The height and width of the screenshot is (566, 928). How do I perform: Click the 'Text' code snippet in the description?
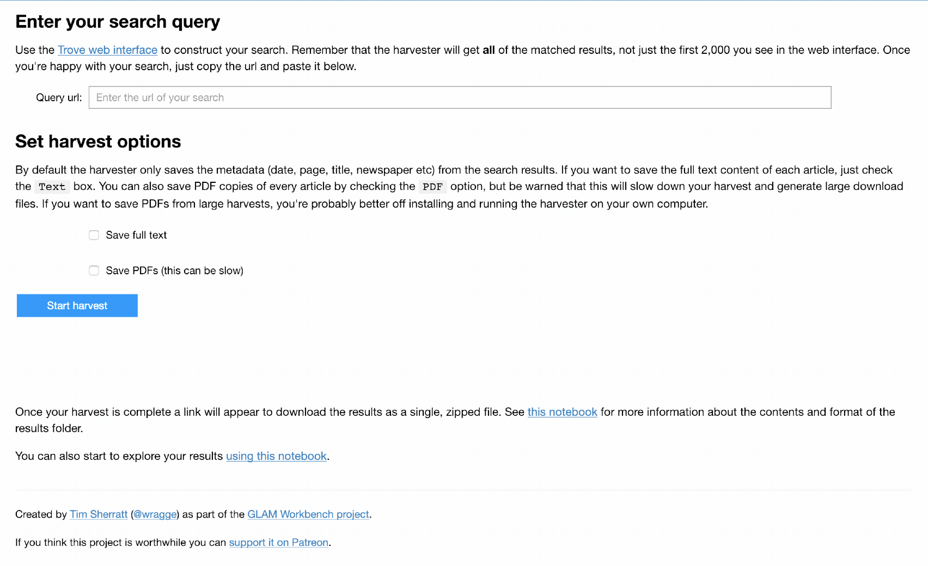tap(52, 187)
